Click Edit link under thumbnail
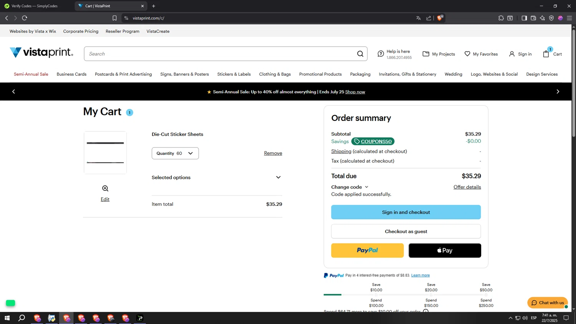The width and height of the screenshot is (576, 324). 105,199
